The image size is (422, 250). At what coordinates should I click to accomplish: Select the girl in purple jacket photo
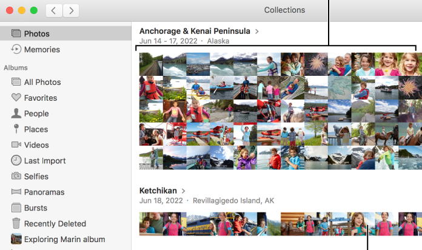click(245, 158)
